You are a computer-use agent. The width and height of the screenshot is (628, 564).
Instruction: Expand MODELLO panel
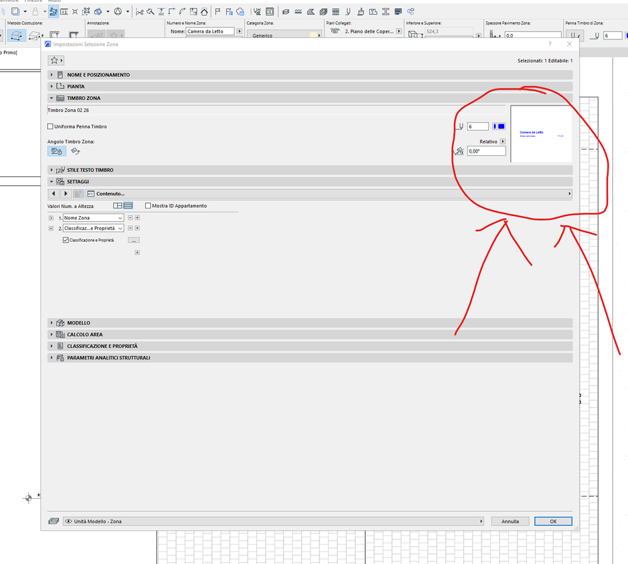pos(310,323)
